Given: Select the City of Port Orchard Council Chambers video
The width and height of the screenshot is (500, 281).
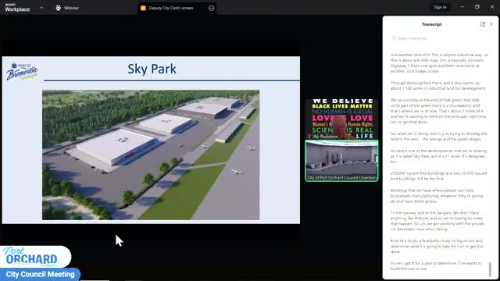Looking at the screenshot, I should pos(341,161).
